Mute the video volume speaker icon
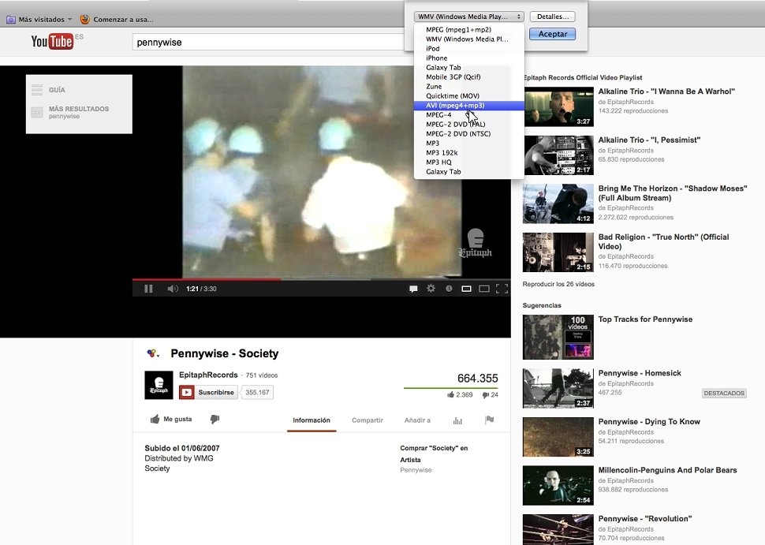765x545 pixels. pos(172,289)
